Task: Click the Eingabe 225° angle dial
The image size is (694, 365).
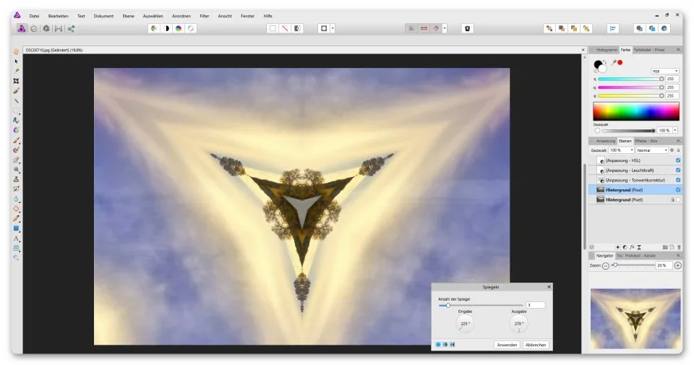Action: (465, 323)
